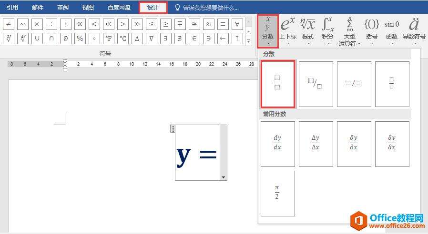
Task: Insert the degrees Fahrenheit symbol
Action: click(108, 39)
